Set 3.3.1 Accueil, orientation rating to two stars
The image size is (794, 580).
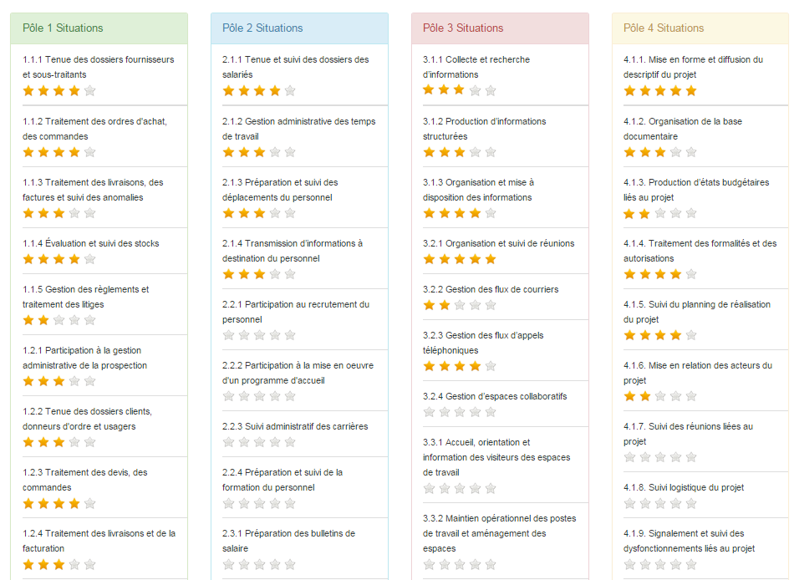(445, 488)
